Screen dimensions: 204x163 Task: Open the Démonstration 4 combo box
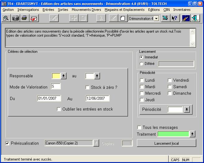click(x=156, y=19)
